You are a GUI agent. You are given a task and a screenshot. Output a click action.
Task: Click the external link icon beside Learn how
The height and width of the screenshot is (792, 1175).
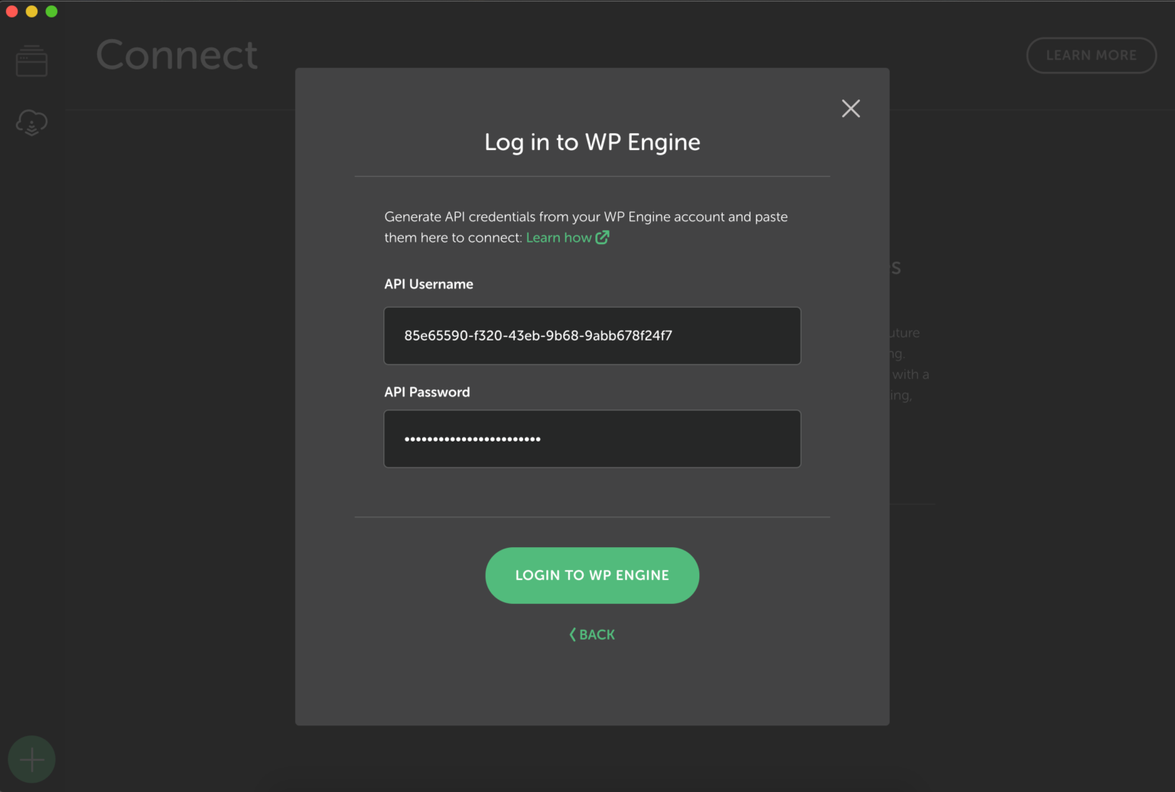coord(603,237)
